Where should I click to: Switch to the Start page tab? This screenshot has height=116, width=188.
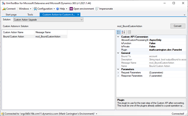[x=11, y=15]
